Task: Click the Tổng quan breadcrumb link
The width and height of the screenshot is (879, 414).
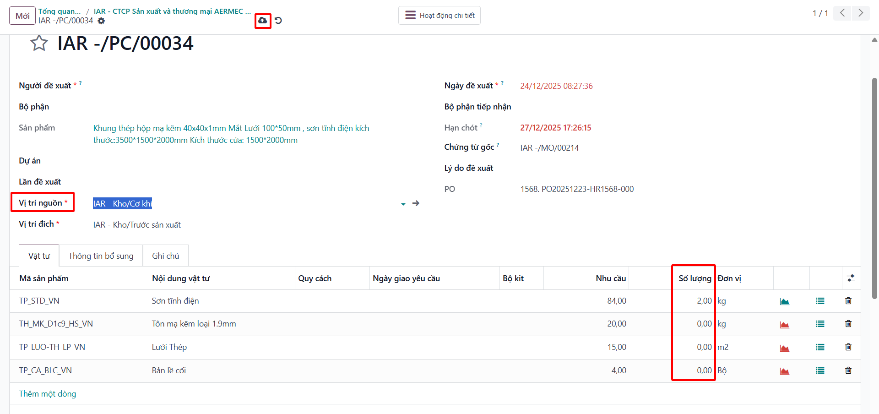Action: pos(60,11)
